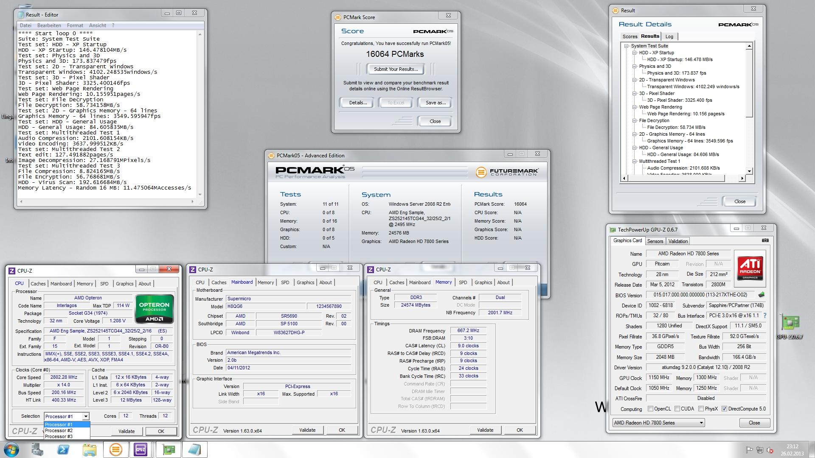Open the Scores tab in Result Details

(630, 36)
